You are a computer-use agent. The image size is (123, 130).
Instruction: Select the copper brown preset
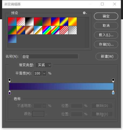(30, 30)
